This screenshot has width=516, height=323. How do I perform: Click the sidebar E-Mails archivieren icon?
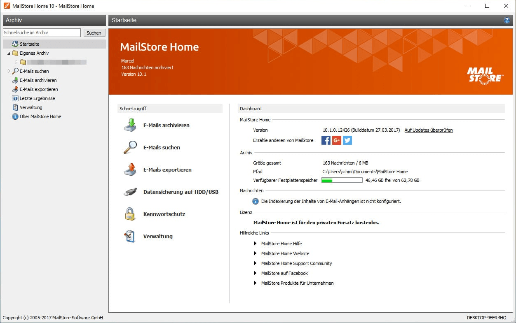(x=15, y=80)
